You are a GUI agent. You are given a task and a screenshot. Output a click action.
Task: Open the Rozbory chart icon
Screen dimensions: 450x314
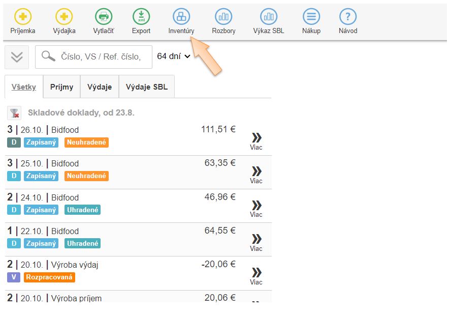223,17
